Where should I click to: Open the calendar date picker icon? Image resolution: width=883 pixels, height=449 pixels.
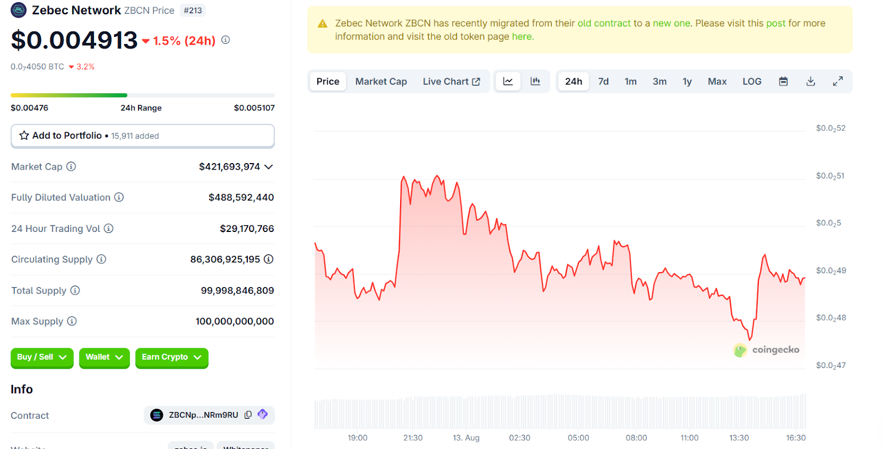pos(783,82)
